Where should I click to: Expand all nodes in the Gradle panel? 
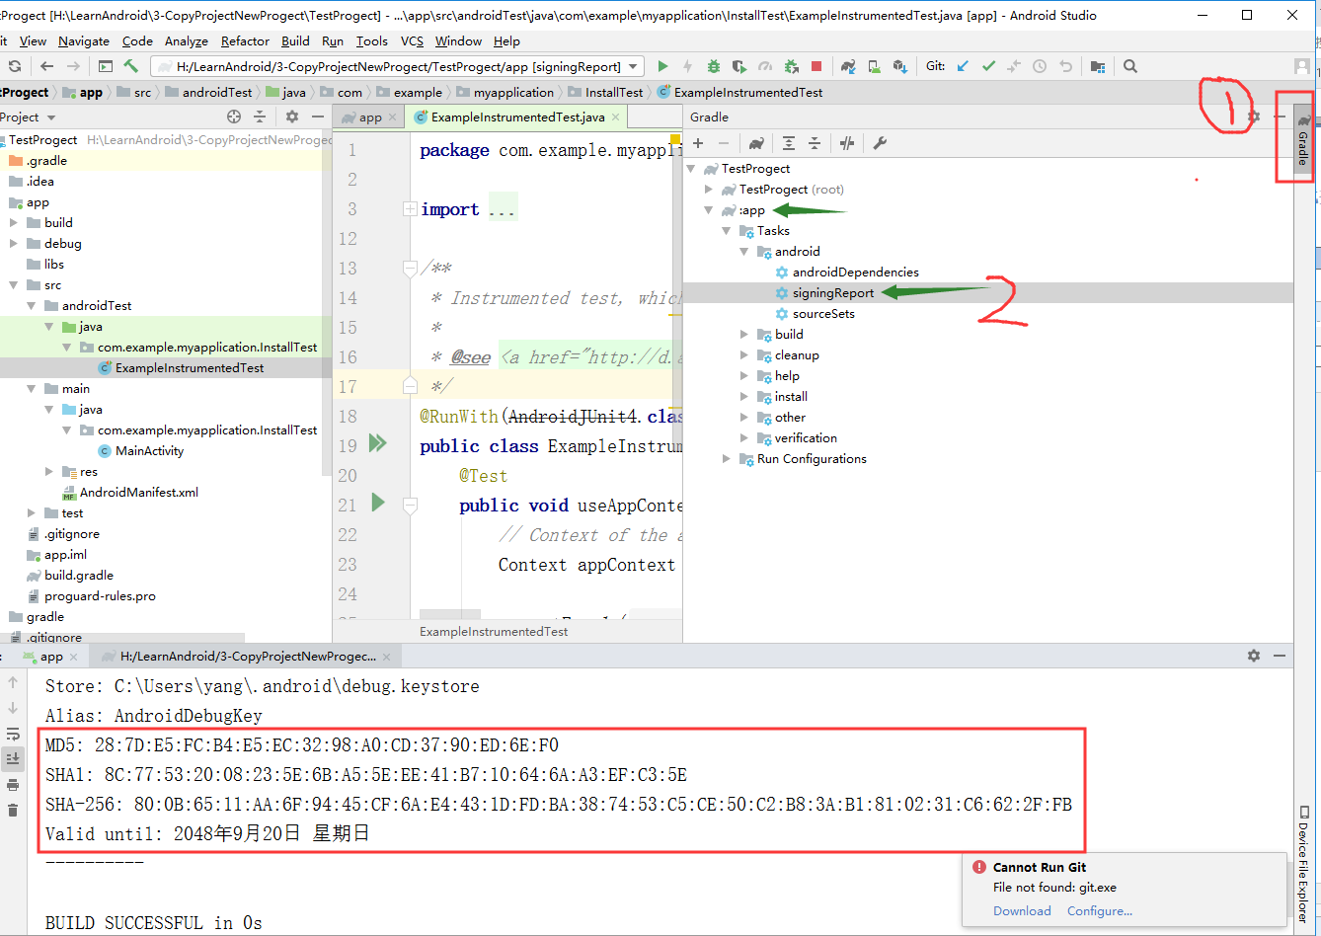789,143
